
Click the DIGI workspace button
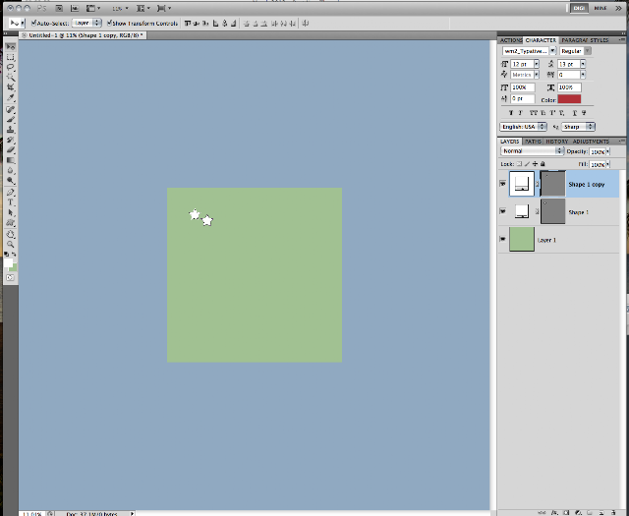pos(579,8)
